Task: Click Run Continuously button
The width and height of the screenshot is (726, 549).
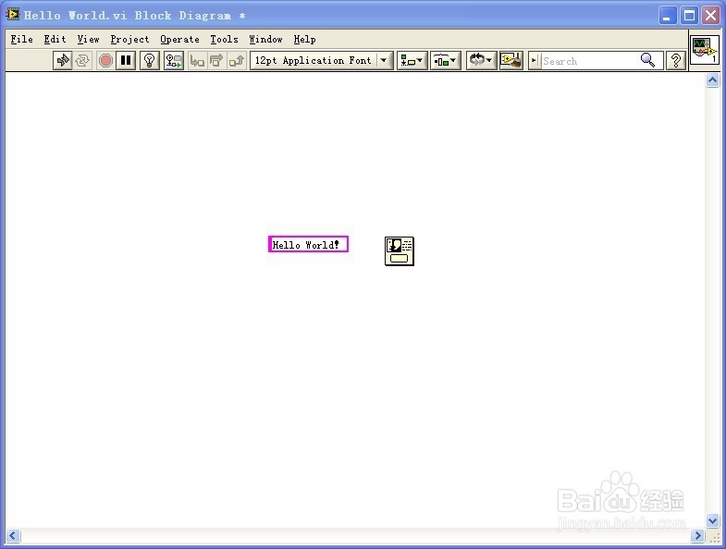Action: [82, 61]
